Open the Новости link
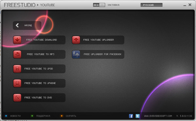This screenshot has width=196, height=121. click(15, 116)
